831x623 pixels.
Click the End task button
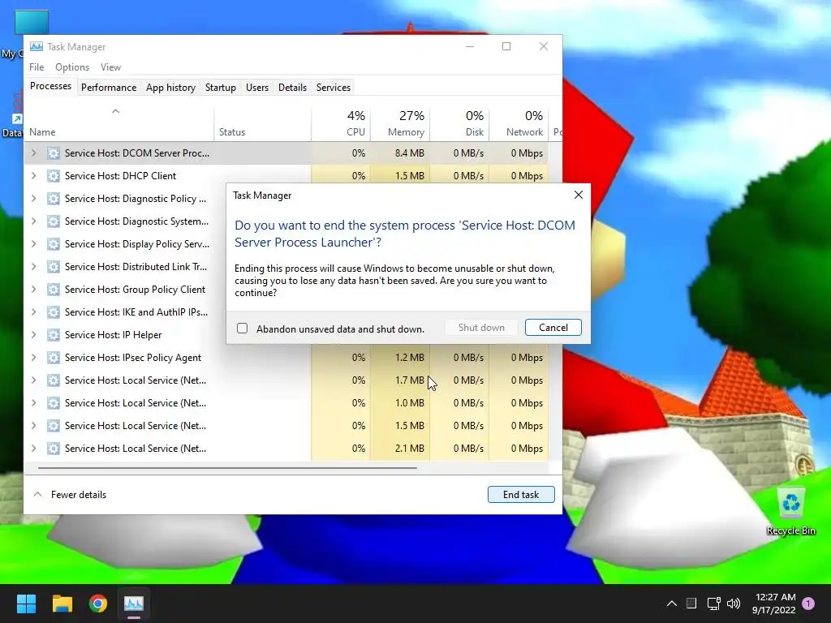521,494
